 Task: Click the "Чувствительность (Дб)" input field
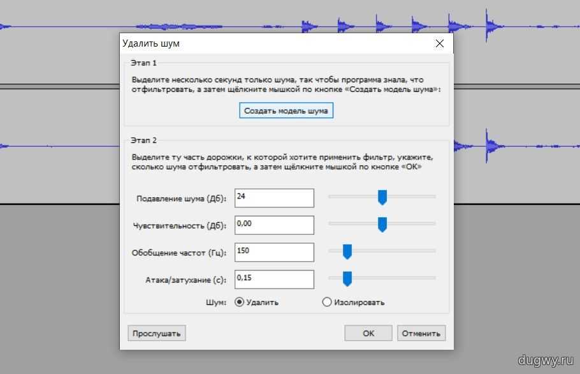(274, 225)
